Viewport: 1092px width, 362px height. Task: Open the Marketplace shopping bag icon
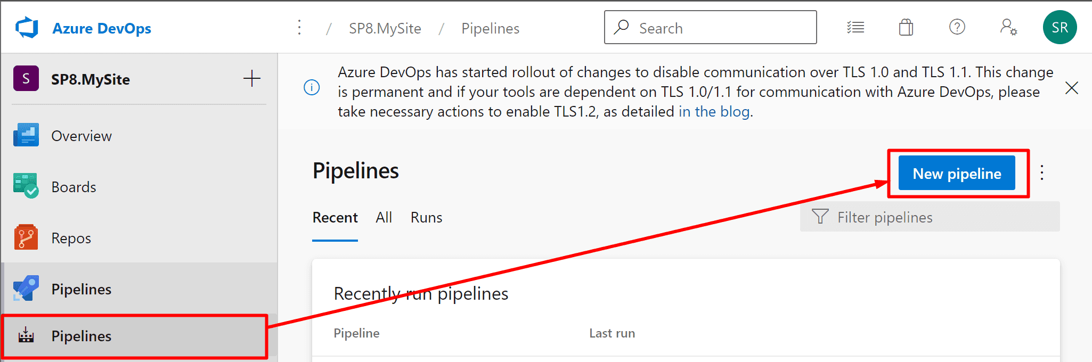pyautogui.click(x=906, y=27)
